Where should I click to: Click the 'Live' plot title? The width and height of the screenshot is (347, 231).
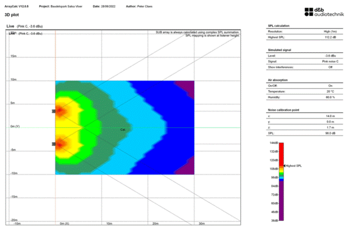click(10, 26)
